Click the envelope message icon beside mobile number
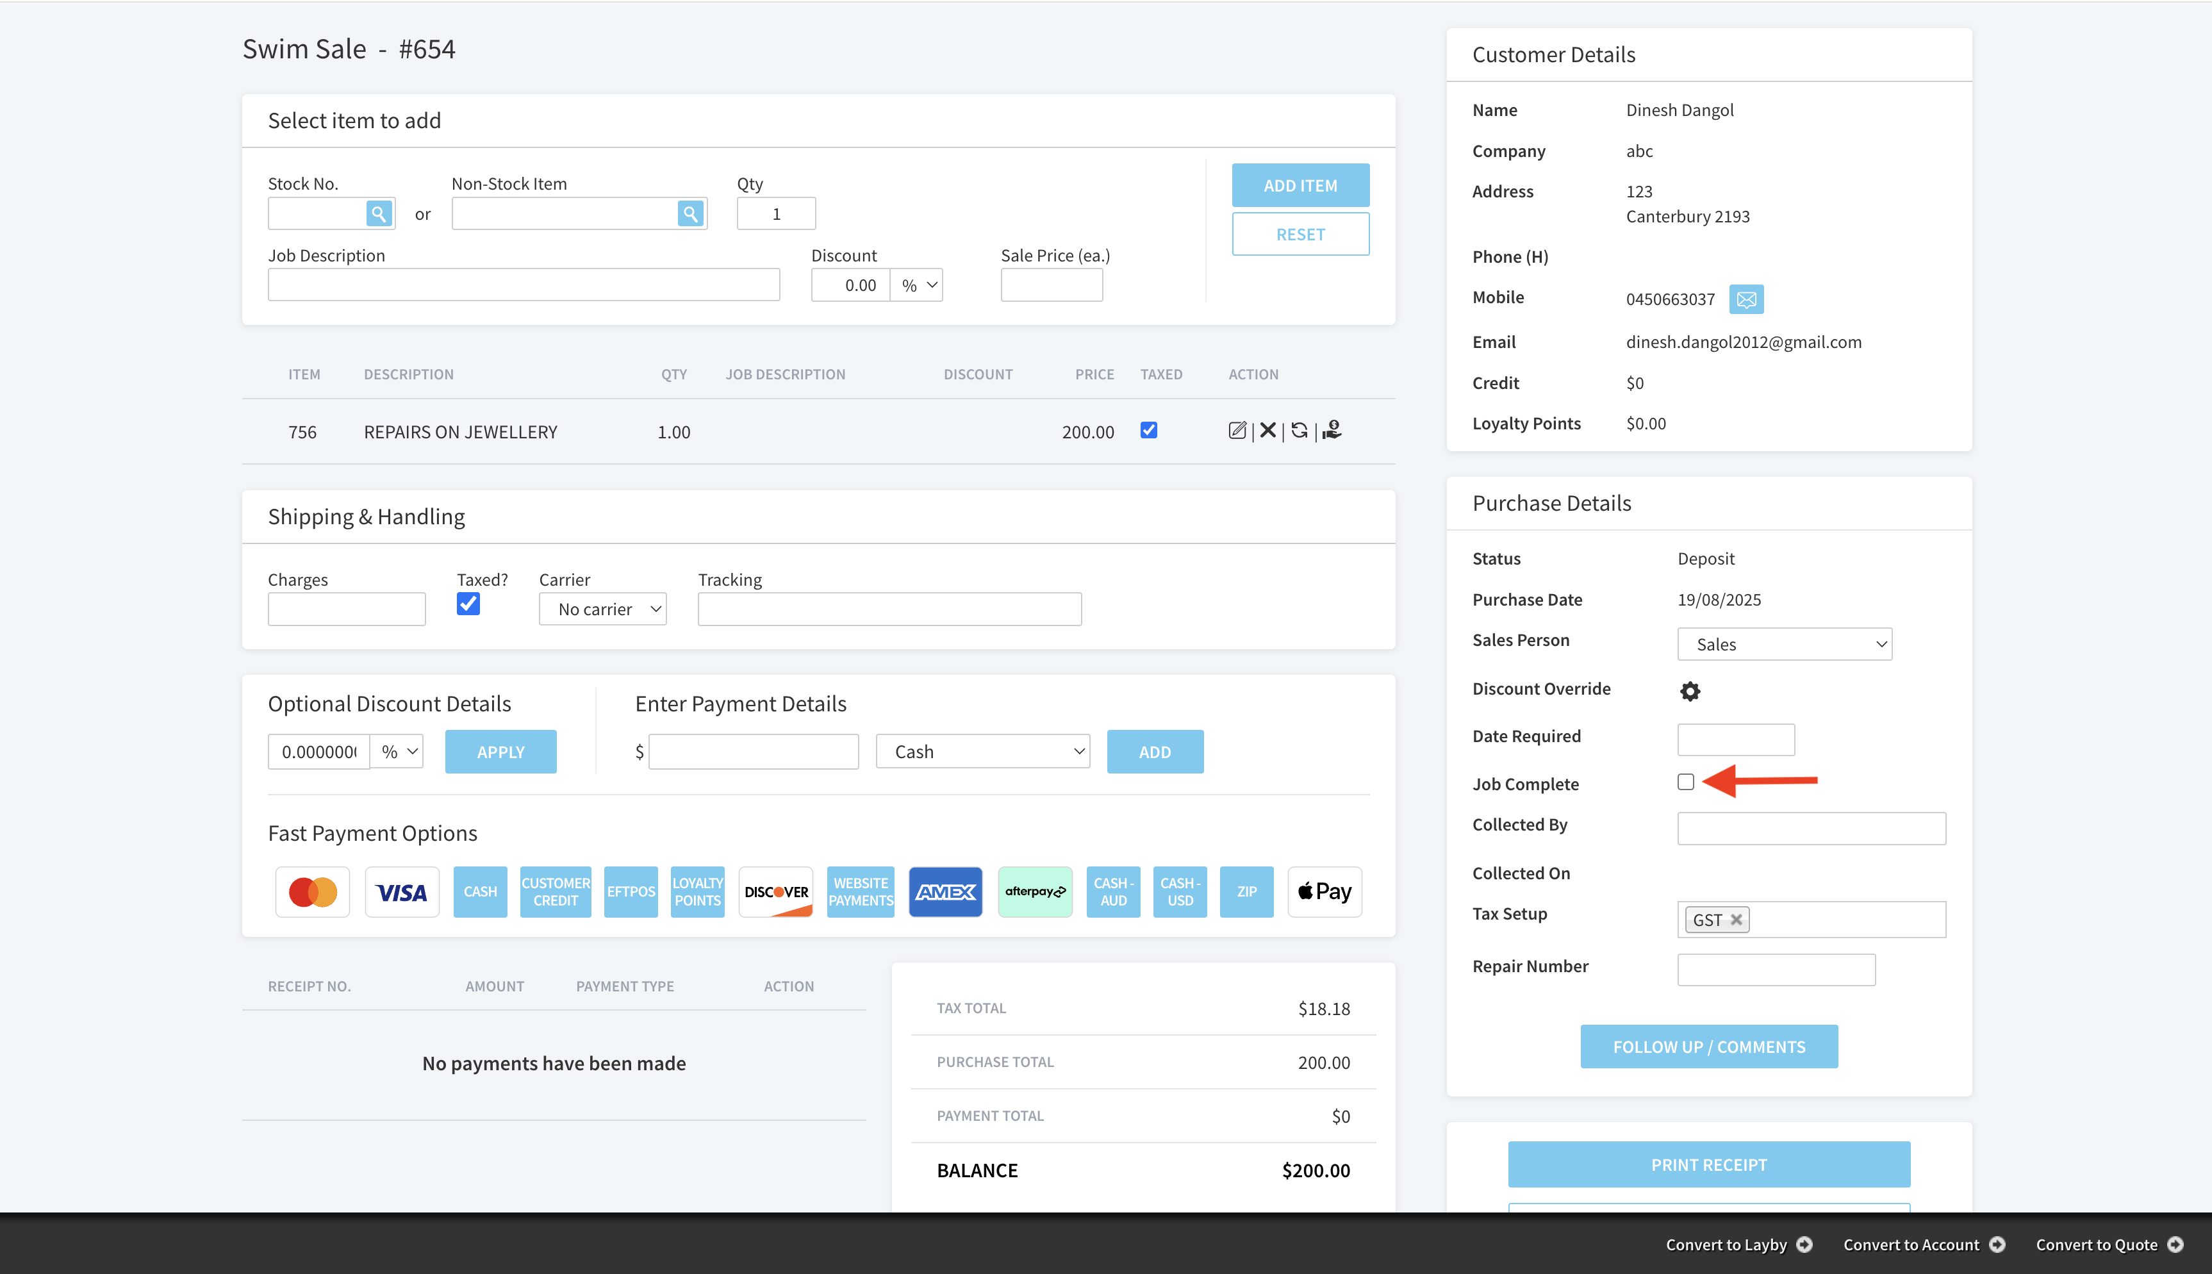The height and width of the screenshot is (1274, 2212). point(1746,299)
